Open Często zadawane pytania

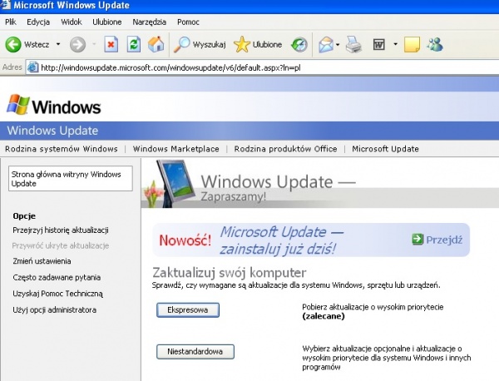point(57,278)
